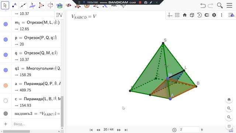Pause the construction playback
Screen dimensions: 236x133
(174, 130)
